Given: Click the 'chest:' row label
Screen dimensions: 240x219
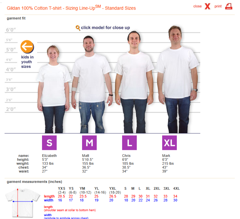Looking at the screenshot, I should coord(23,167).
